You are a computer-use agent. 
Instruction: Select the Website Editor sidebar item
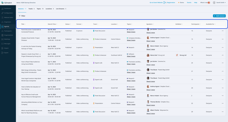[8, 18]
